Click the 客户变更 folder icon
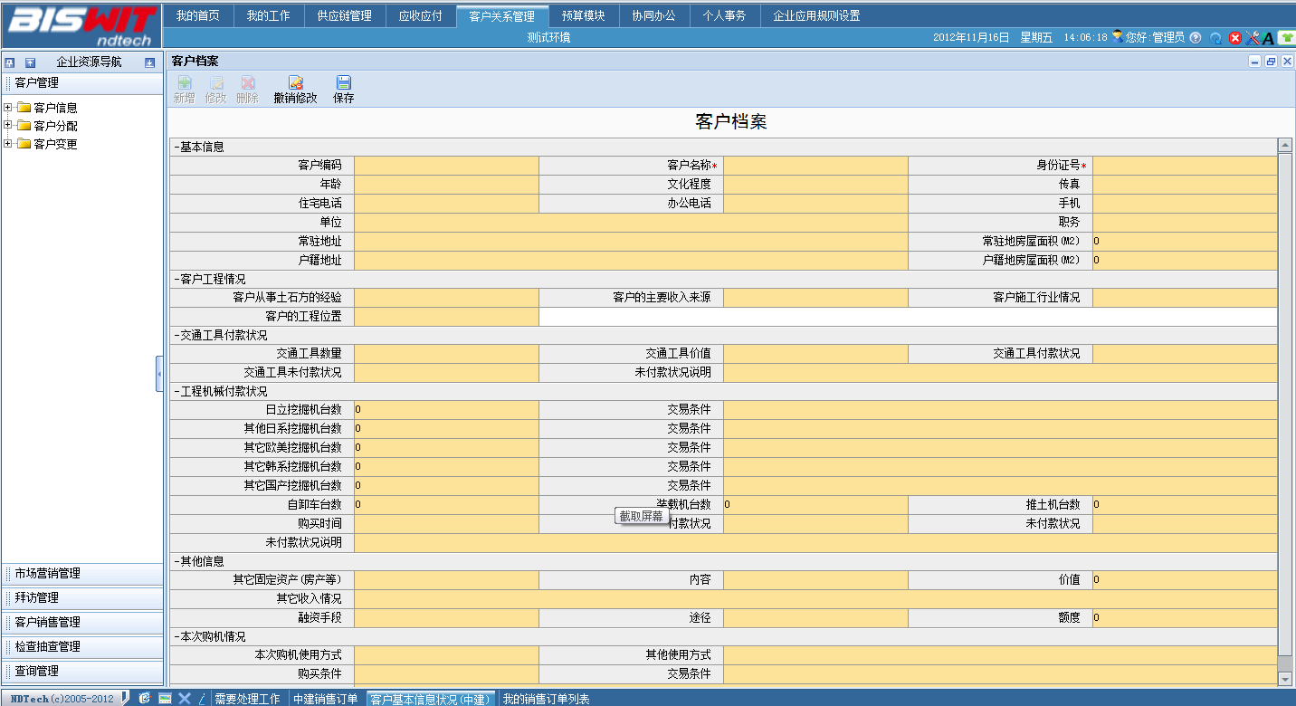The height and width of the screenshot is (706, 1296). coord(24,144)
